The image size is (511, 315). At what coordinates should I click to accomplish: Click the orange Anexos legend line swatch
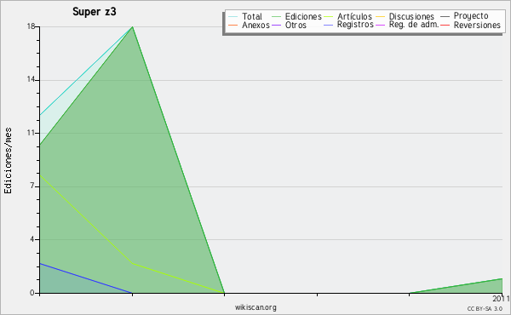233,25
